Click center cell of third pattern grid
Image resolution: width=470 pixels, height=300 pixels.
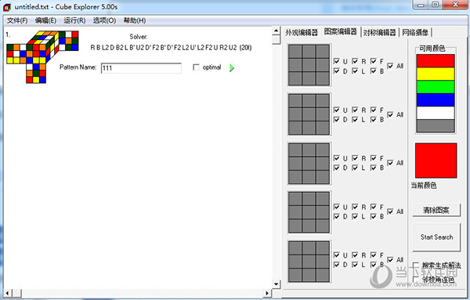click(x=309, y=164)
